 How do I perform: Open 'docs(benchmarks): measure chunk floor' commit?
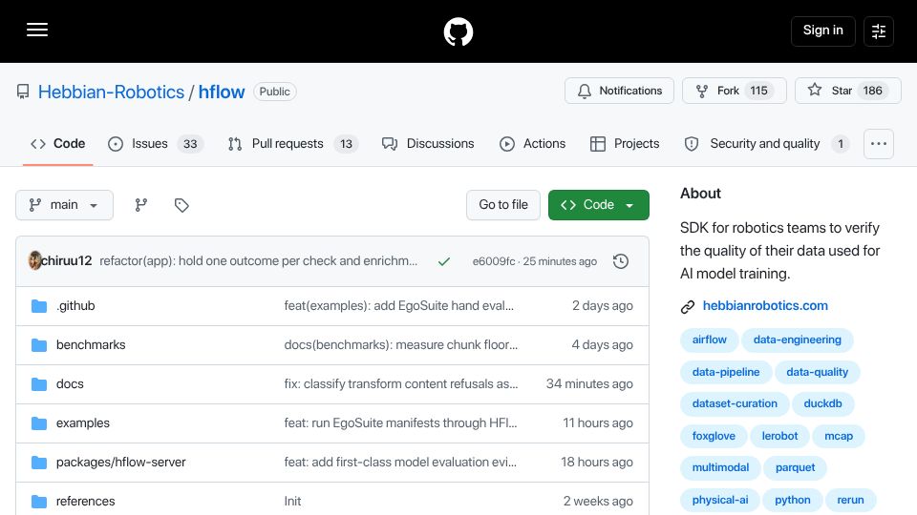point(400,345)
